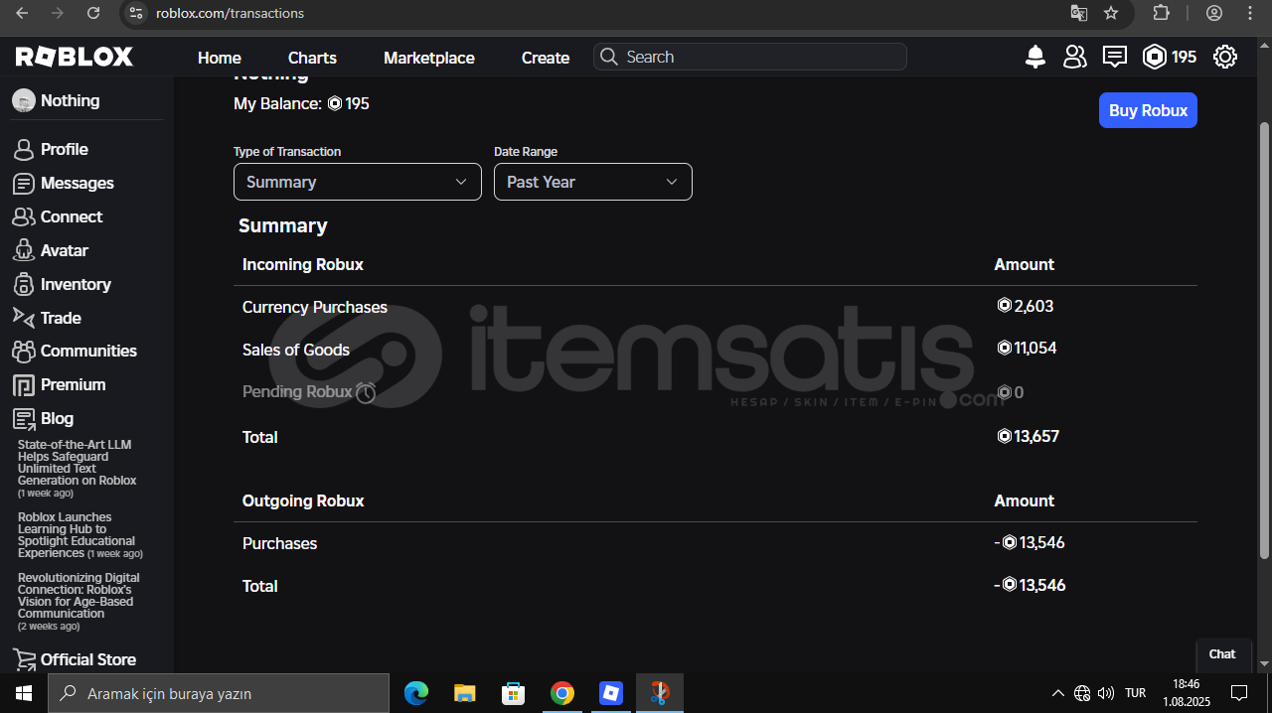Image resolution: width=1272 pixels, height=713 pixels.
Task: Open the Roblox app on the taskbar
Action: (x=610, y=693)
